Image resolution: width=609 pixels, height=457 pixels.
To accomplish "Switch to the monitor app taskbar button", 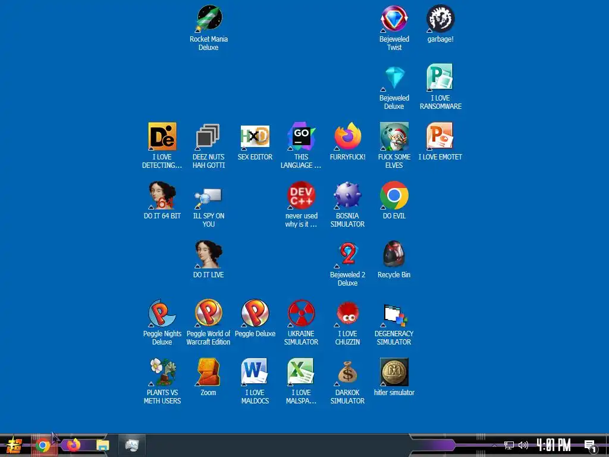I will click(131, 445).
